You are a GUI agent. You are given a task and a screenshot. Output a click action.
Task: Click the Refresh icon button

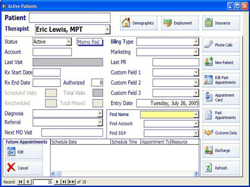tap(221, 168)
